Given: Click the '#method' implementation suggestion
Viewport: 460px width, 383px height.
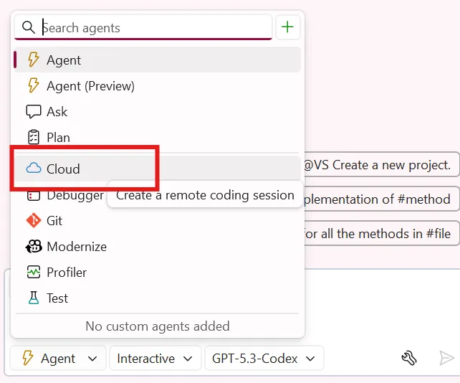Looking at the screenshot, I should click(x=382, y=199).
